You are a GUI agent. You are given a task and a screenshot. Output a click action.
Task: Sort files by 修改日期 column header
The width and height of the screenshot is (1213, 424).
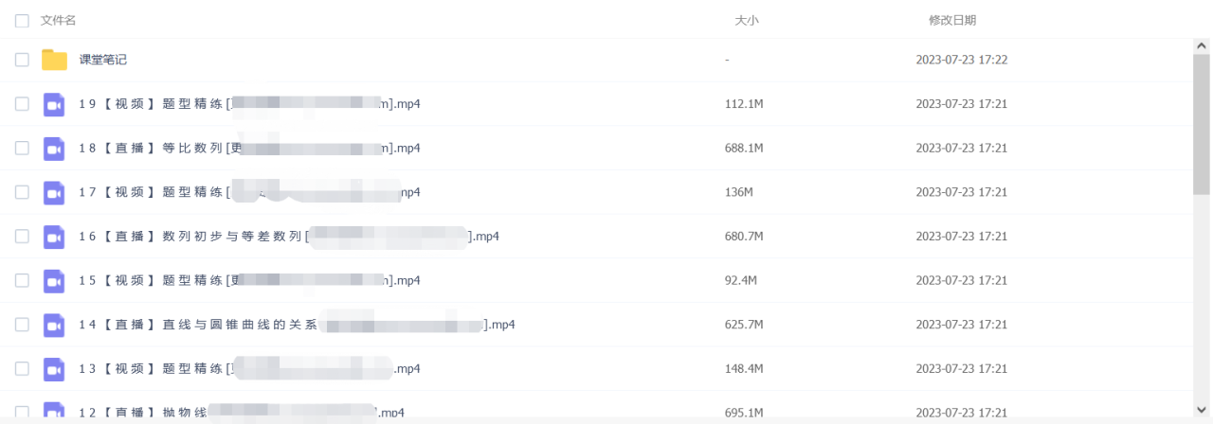[952, 20]
